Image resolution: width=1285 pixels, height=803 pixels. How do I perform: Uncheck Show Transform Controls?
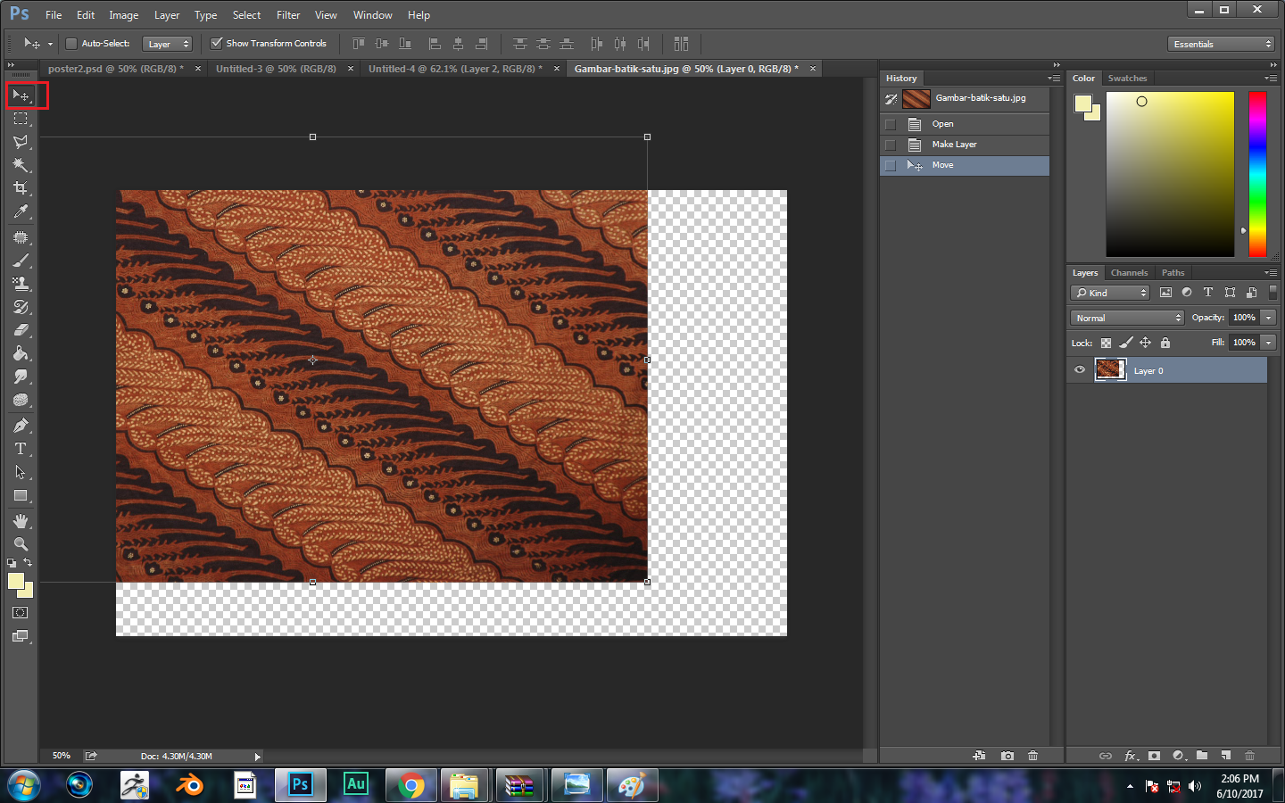tap(216, 43)
